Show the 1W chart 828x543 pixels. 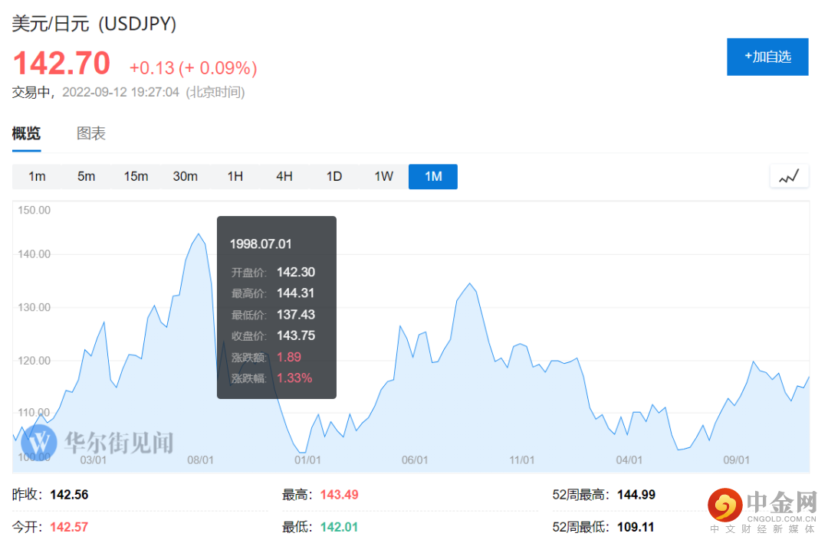384,176
